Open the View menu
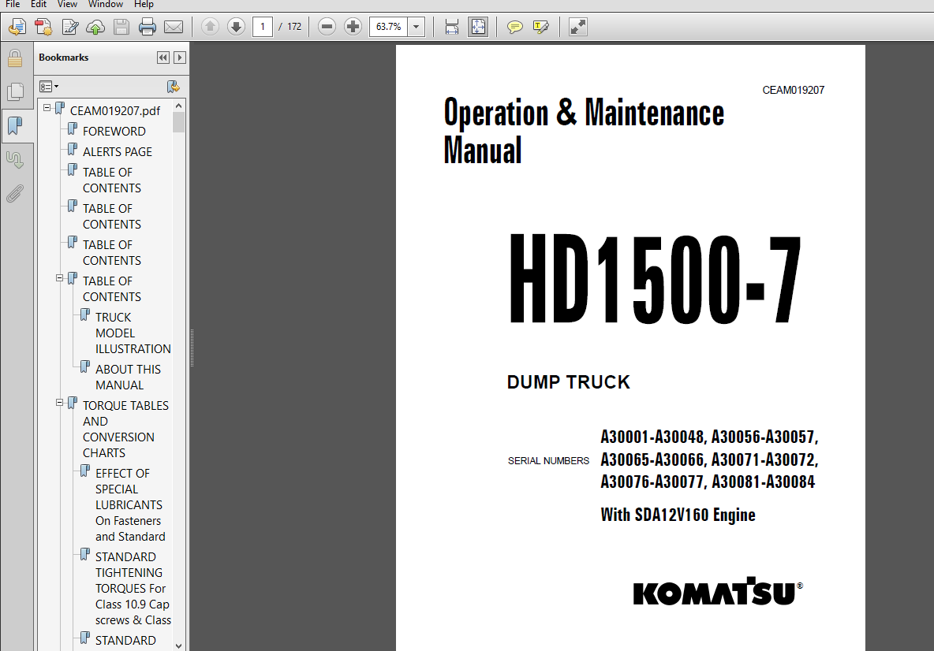Screen dimensions: 934x651 coord(67,4)
